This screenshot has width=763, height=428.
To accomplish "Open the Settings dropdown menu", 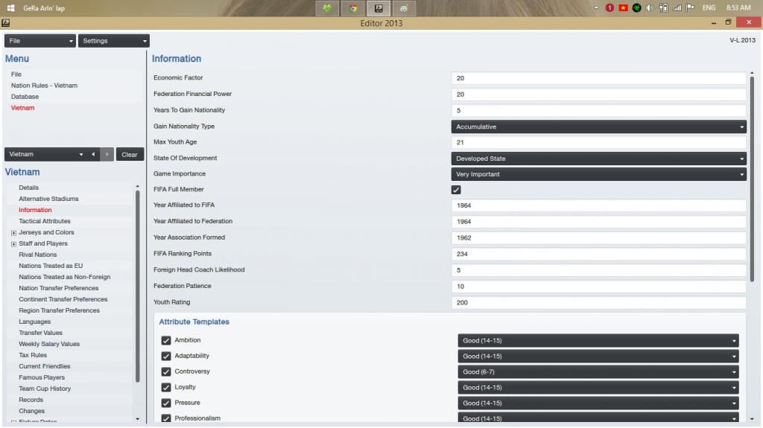I will point(114,41).
